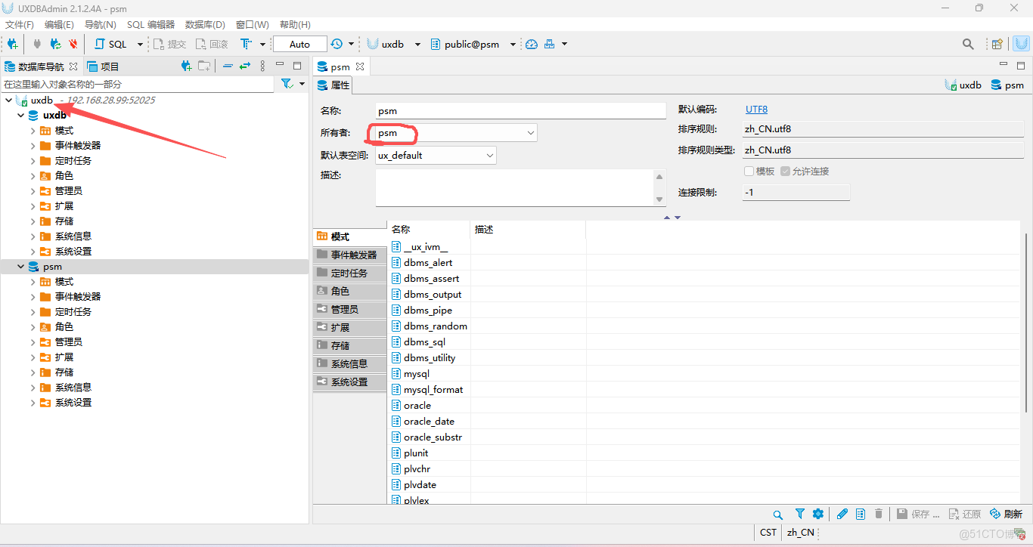Click the UXDB perspective icon at top right
1033x547 pixels.
pyautogui.click(x=1021, y=44)
